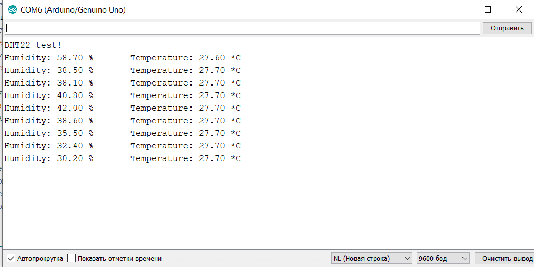
Task: Disable the Автопрокрутка autoscroll checkbox
Action: point(11,258)
